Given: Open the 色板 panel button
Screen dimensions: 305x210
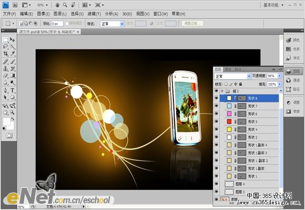Looking at the screenshot, I should point(293,49).
